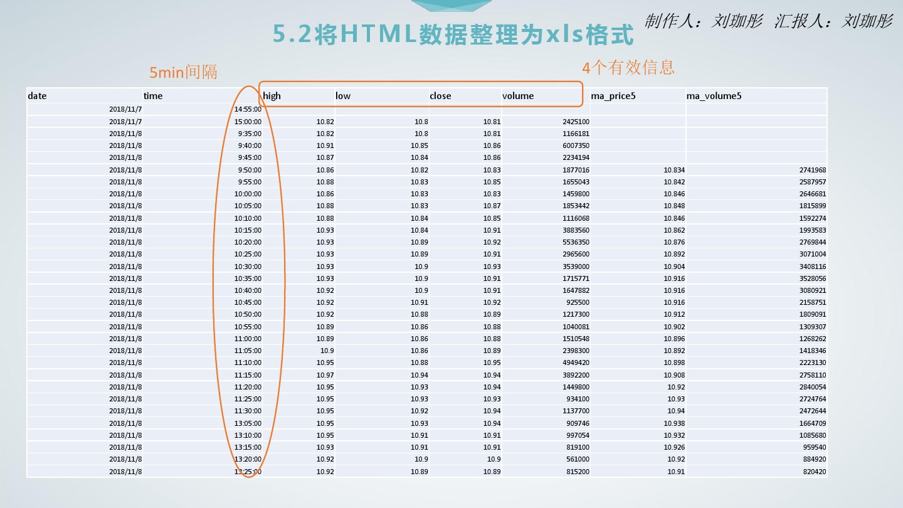Click the high value '10.97' in the 11:15:00 row
The width and height of the screenshot is (903, 508).
[325, 375]
